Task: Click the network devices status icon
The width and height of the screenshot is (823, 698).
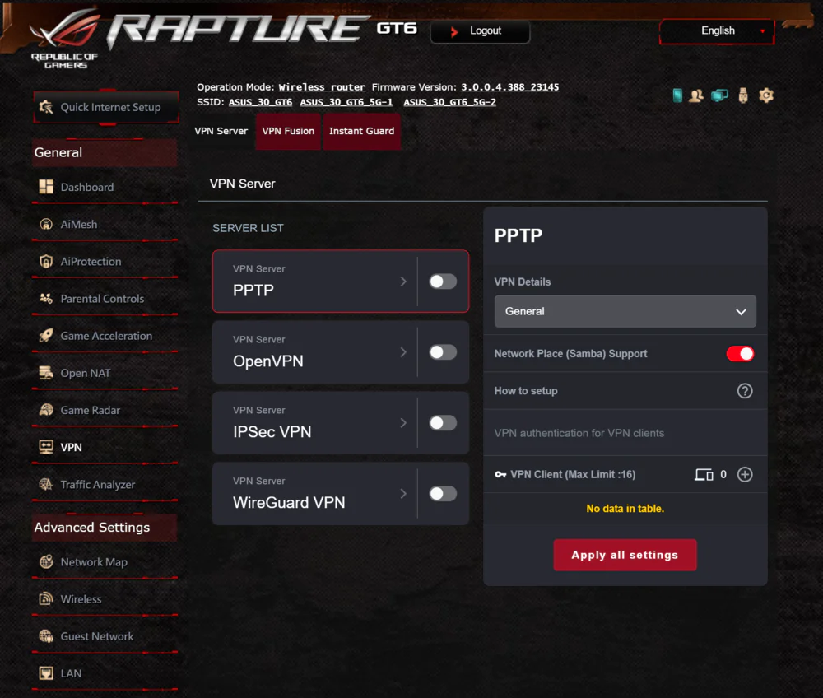Action: [719, 95]
